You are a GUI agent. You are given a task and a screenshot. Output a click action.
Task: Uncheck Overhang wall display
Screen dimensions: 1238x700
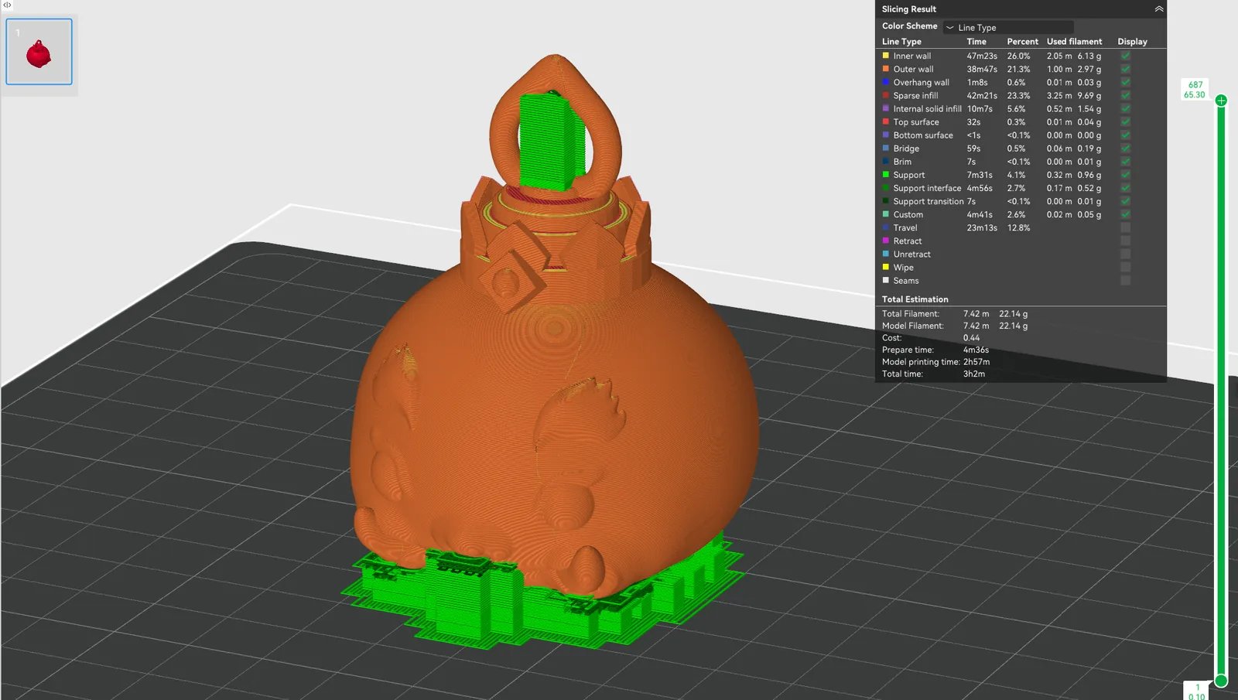[1126, 82]
